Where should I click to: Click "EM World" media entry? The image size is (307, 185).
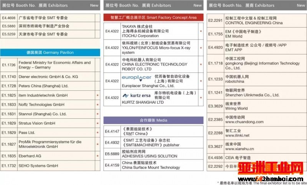(x=234, y=36)
